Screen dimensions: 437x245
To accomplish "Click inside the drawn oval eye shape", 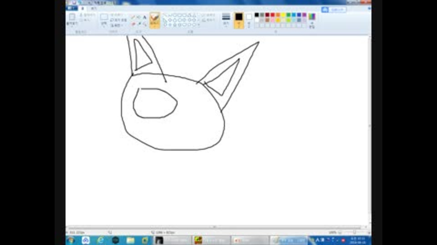I will pyautogui.click(x=155, y=103).
